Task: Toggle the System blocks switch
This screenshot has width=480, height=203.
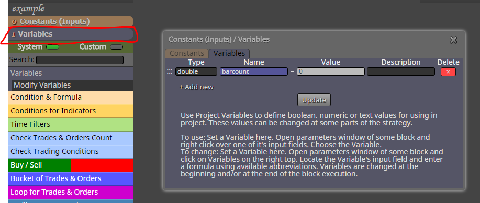Action: pos(52,47)
